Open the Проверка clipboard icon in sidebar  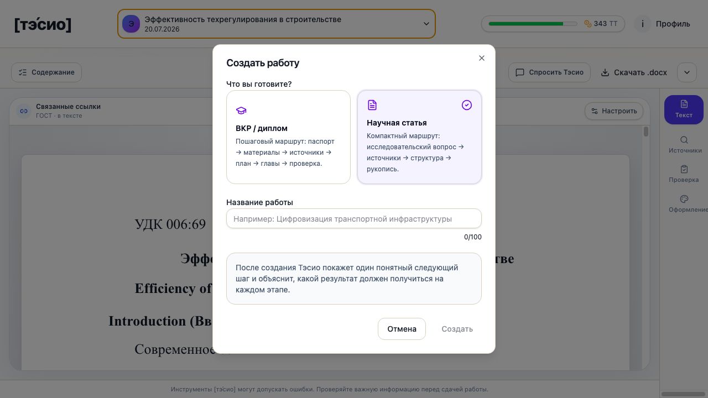point(684,169)
